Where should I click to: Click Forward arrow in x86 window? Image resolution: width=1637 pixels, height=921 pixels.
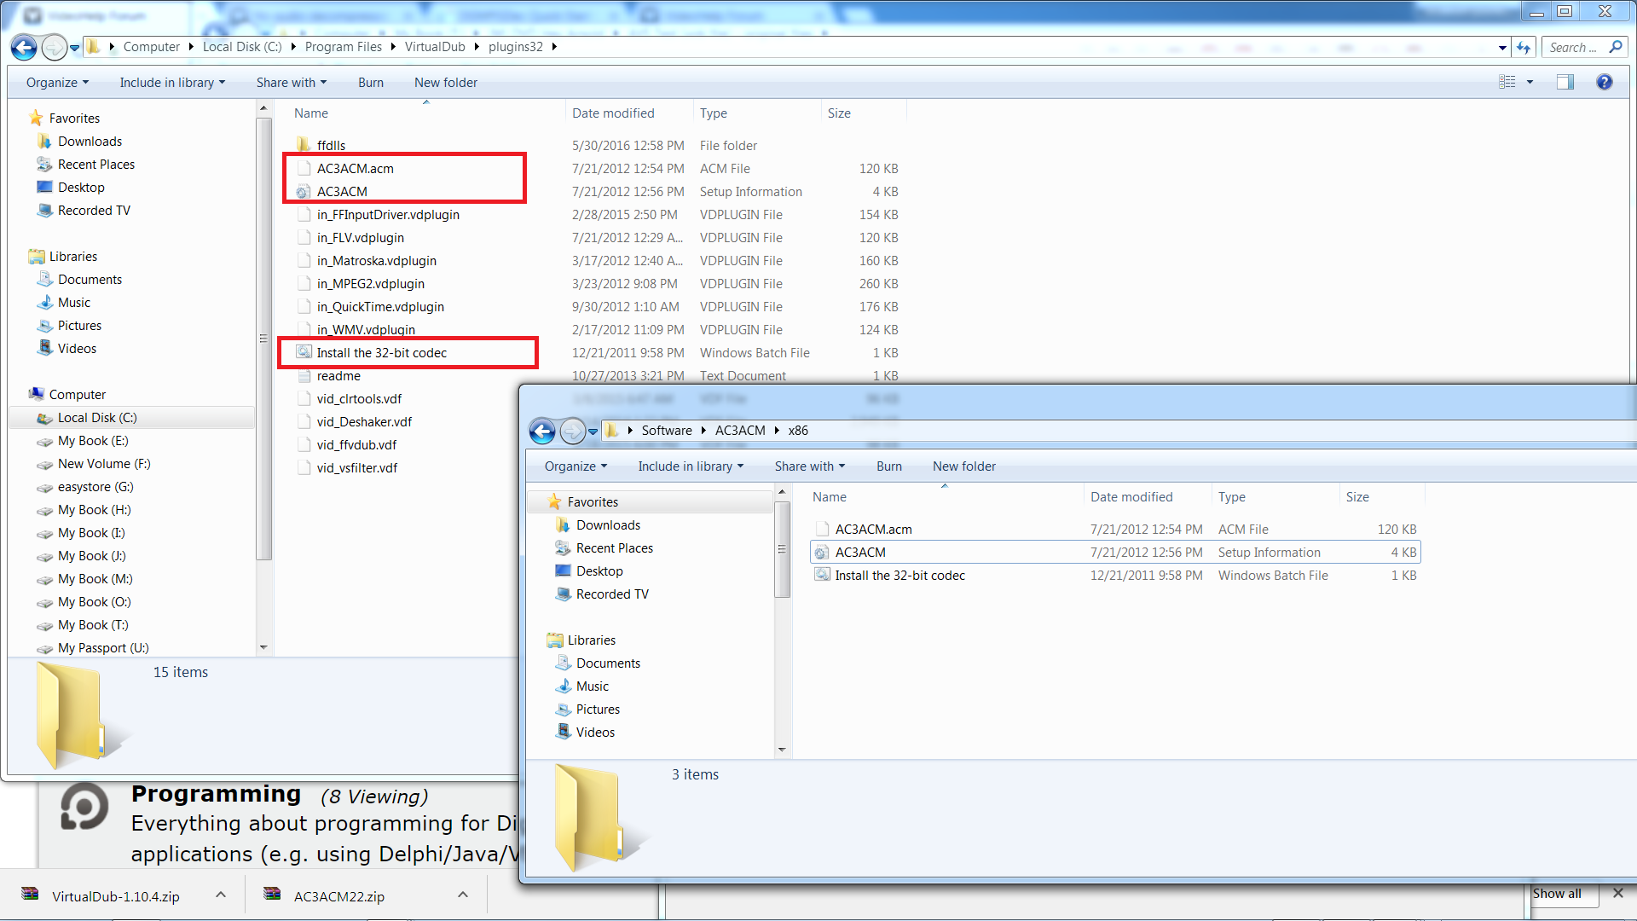coord(572,432)
